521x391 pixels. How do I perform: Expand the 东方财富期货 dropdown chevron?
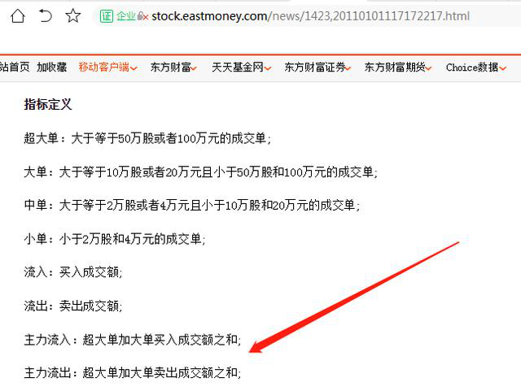coord(428,68)
